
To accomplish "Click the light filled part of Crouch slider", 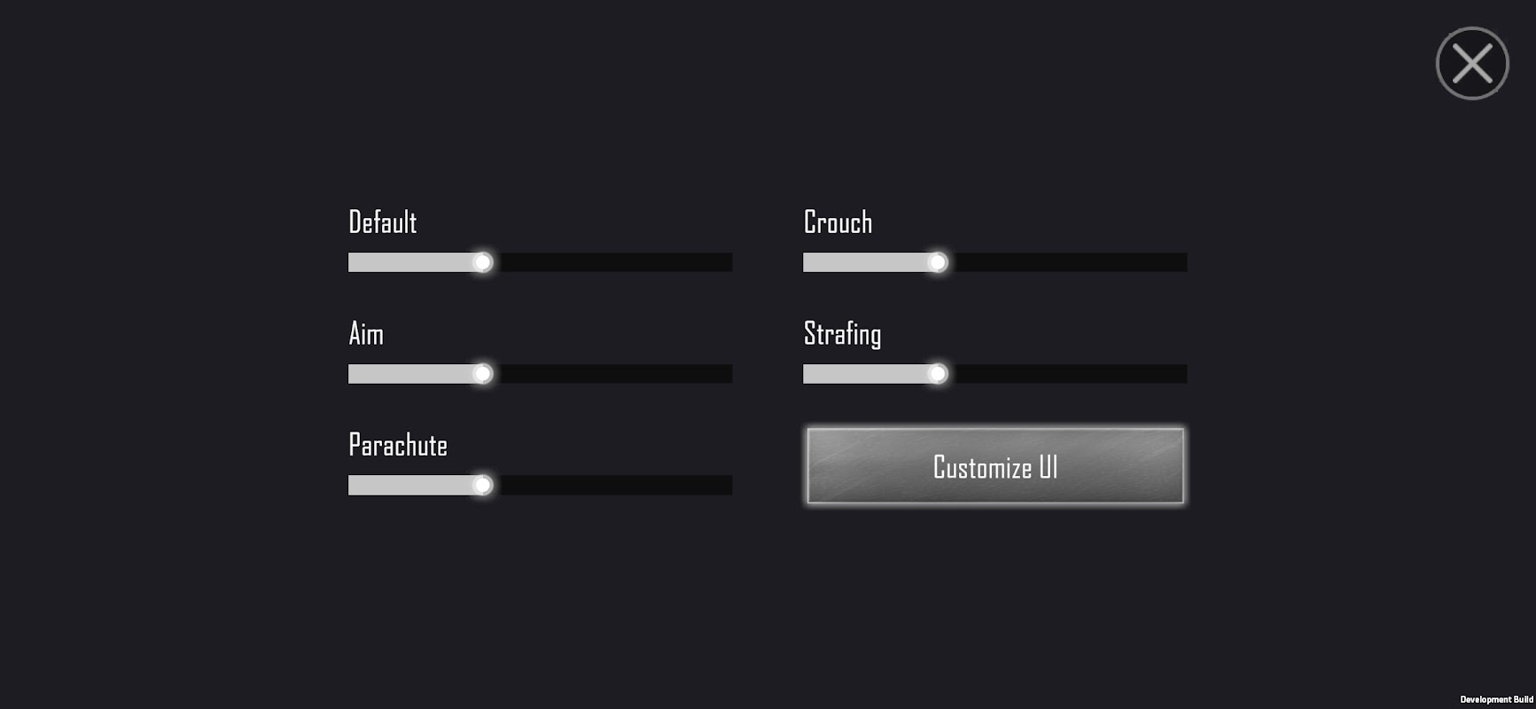I will coord(862,262).
